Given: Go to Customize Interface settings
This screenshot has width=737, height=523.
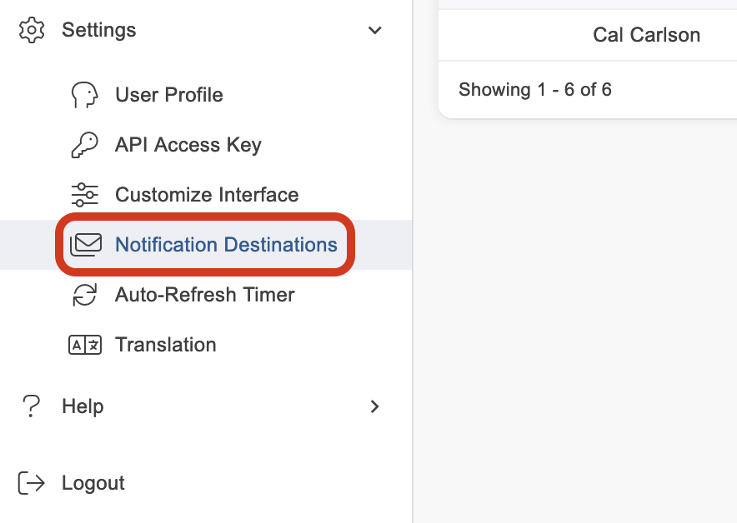Looking at the screenshot, I should 207,195.
